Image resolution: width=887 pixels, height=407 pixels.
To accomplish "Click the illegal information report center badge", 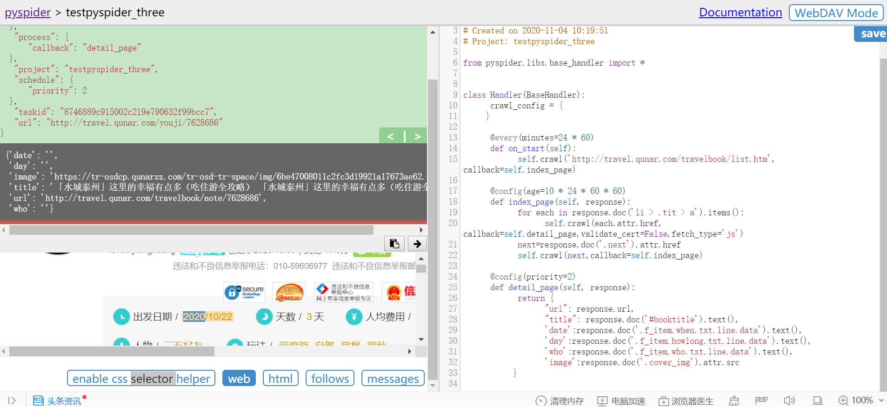I will point(344,292).
